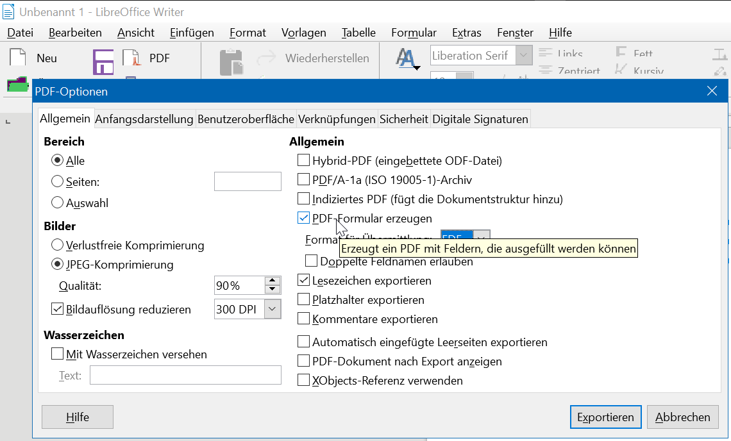Viewport: 731px width, 441px height.
Task: Open the Ansicht menu
Action: coord(136,33)
